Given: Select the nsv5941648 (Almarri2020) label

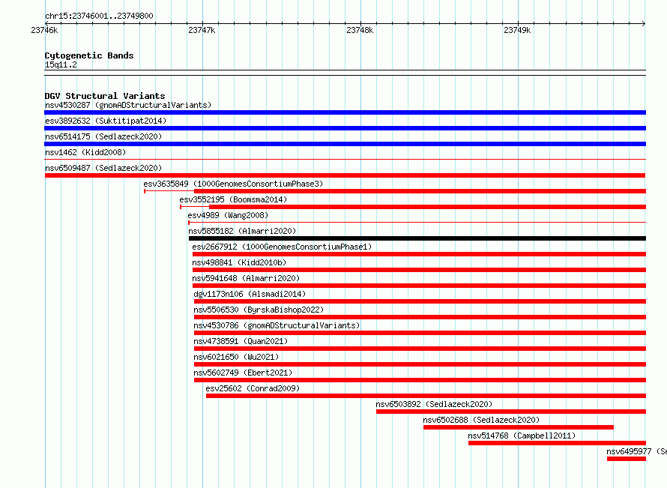Looking at the screenshot, I should click(246, 278).
